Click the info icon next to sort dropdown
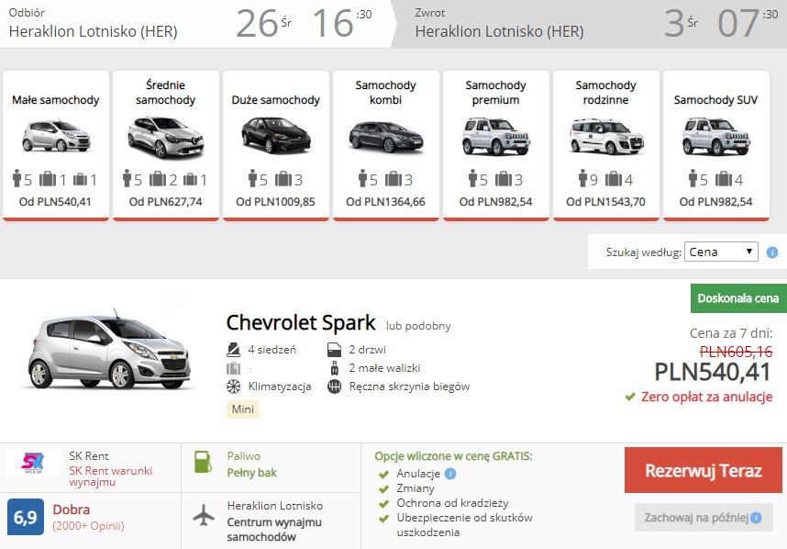 pos(772,252)
